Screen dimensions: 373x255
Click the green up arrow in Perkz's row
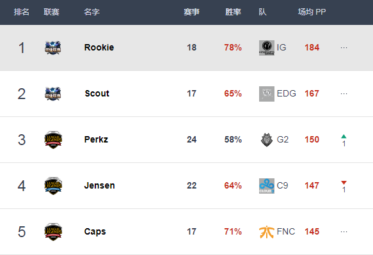344,136
